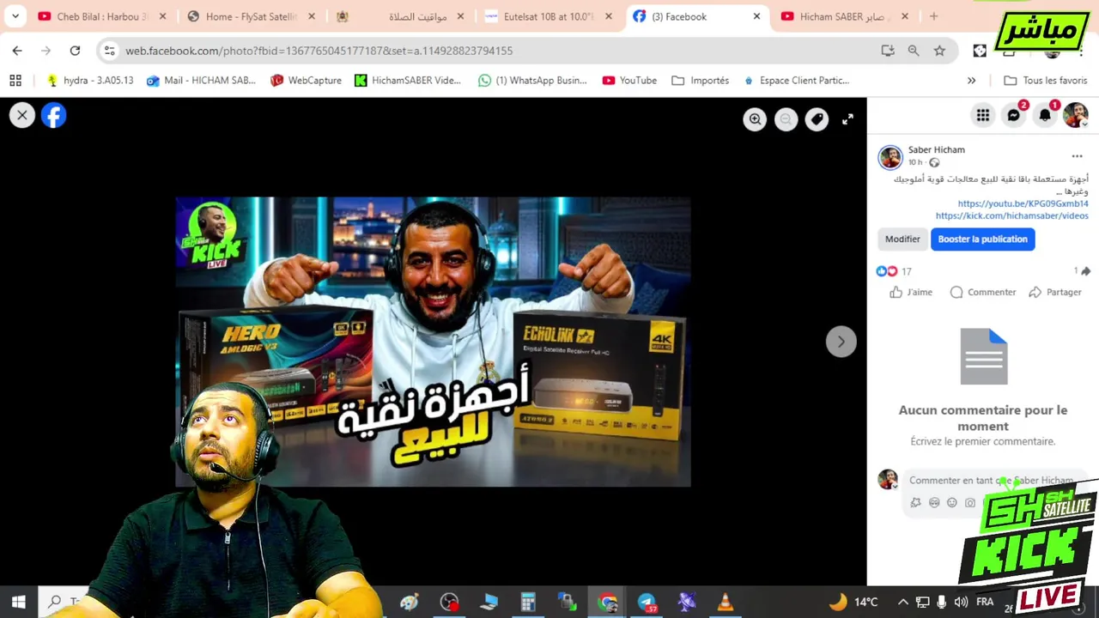The width and height of the screenshot is (1099, 618).
Task: Open Tous les favoris folder
Action: point(1045,80)
